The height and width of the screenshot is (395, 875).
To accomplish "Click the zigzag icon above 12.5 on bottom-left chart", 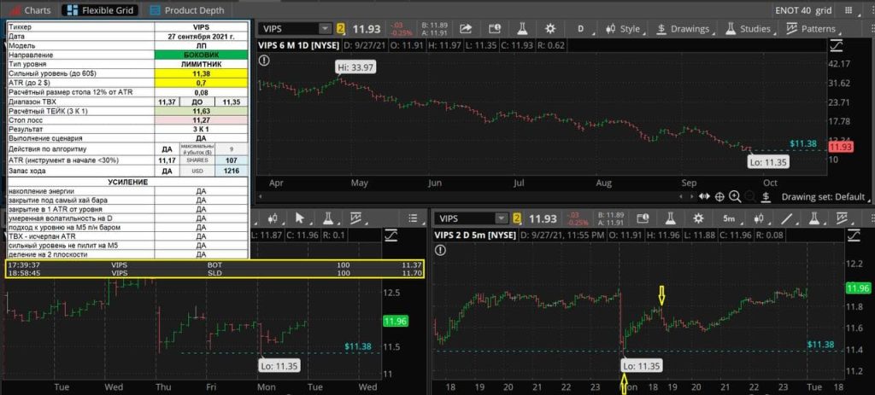I will tap(391, 235).
